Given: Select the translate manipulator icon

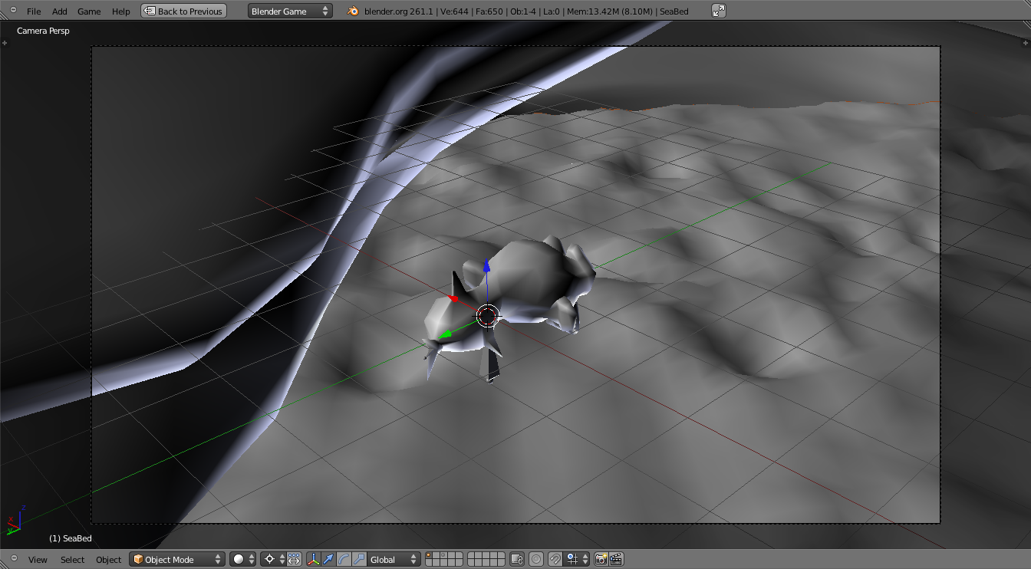Looking at the screenshot, I should [328, 559].
